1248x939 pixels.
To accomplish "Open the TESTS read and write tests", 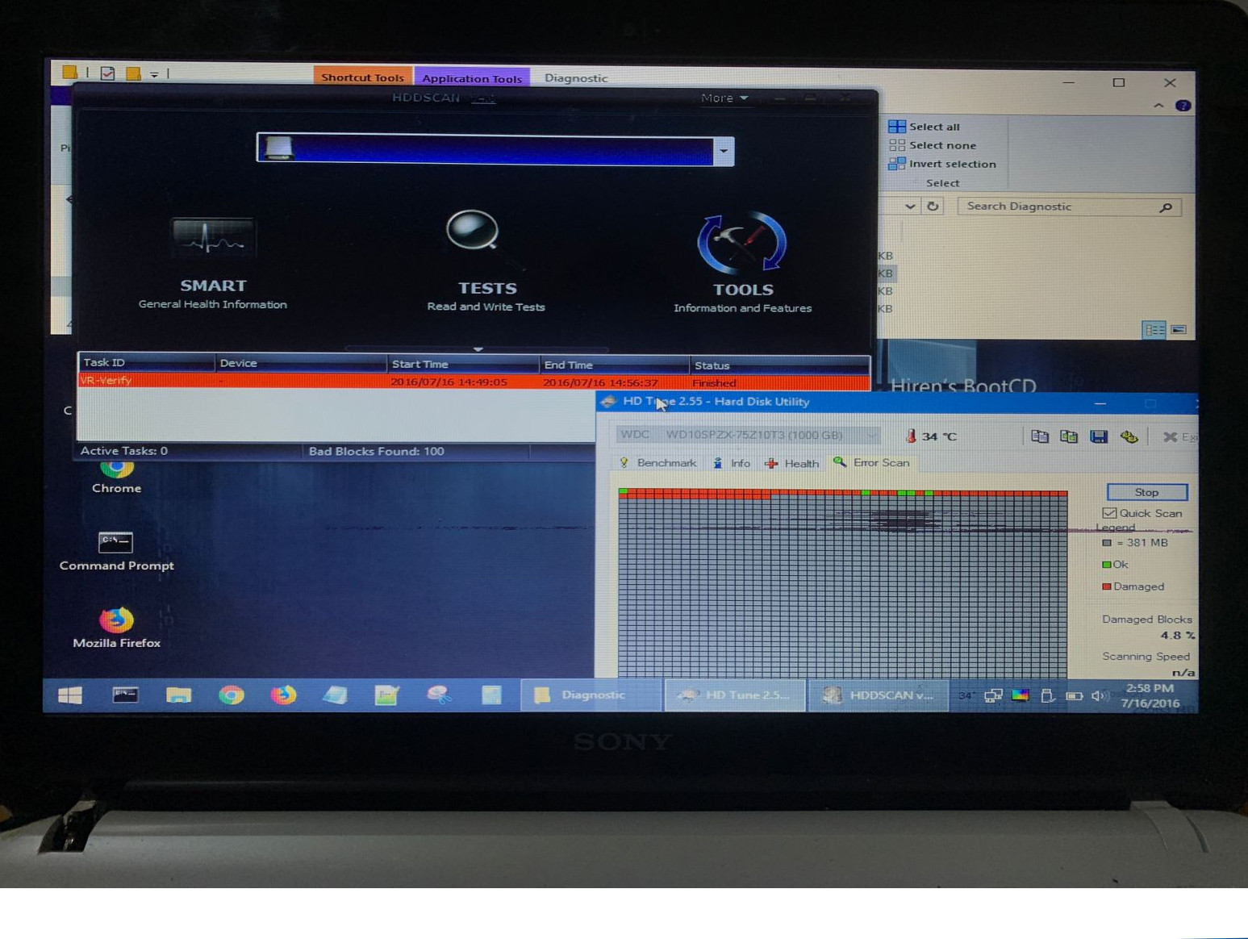I will pyautogui.click(x=486, y=261).
